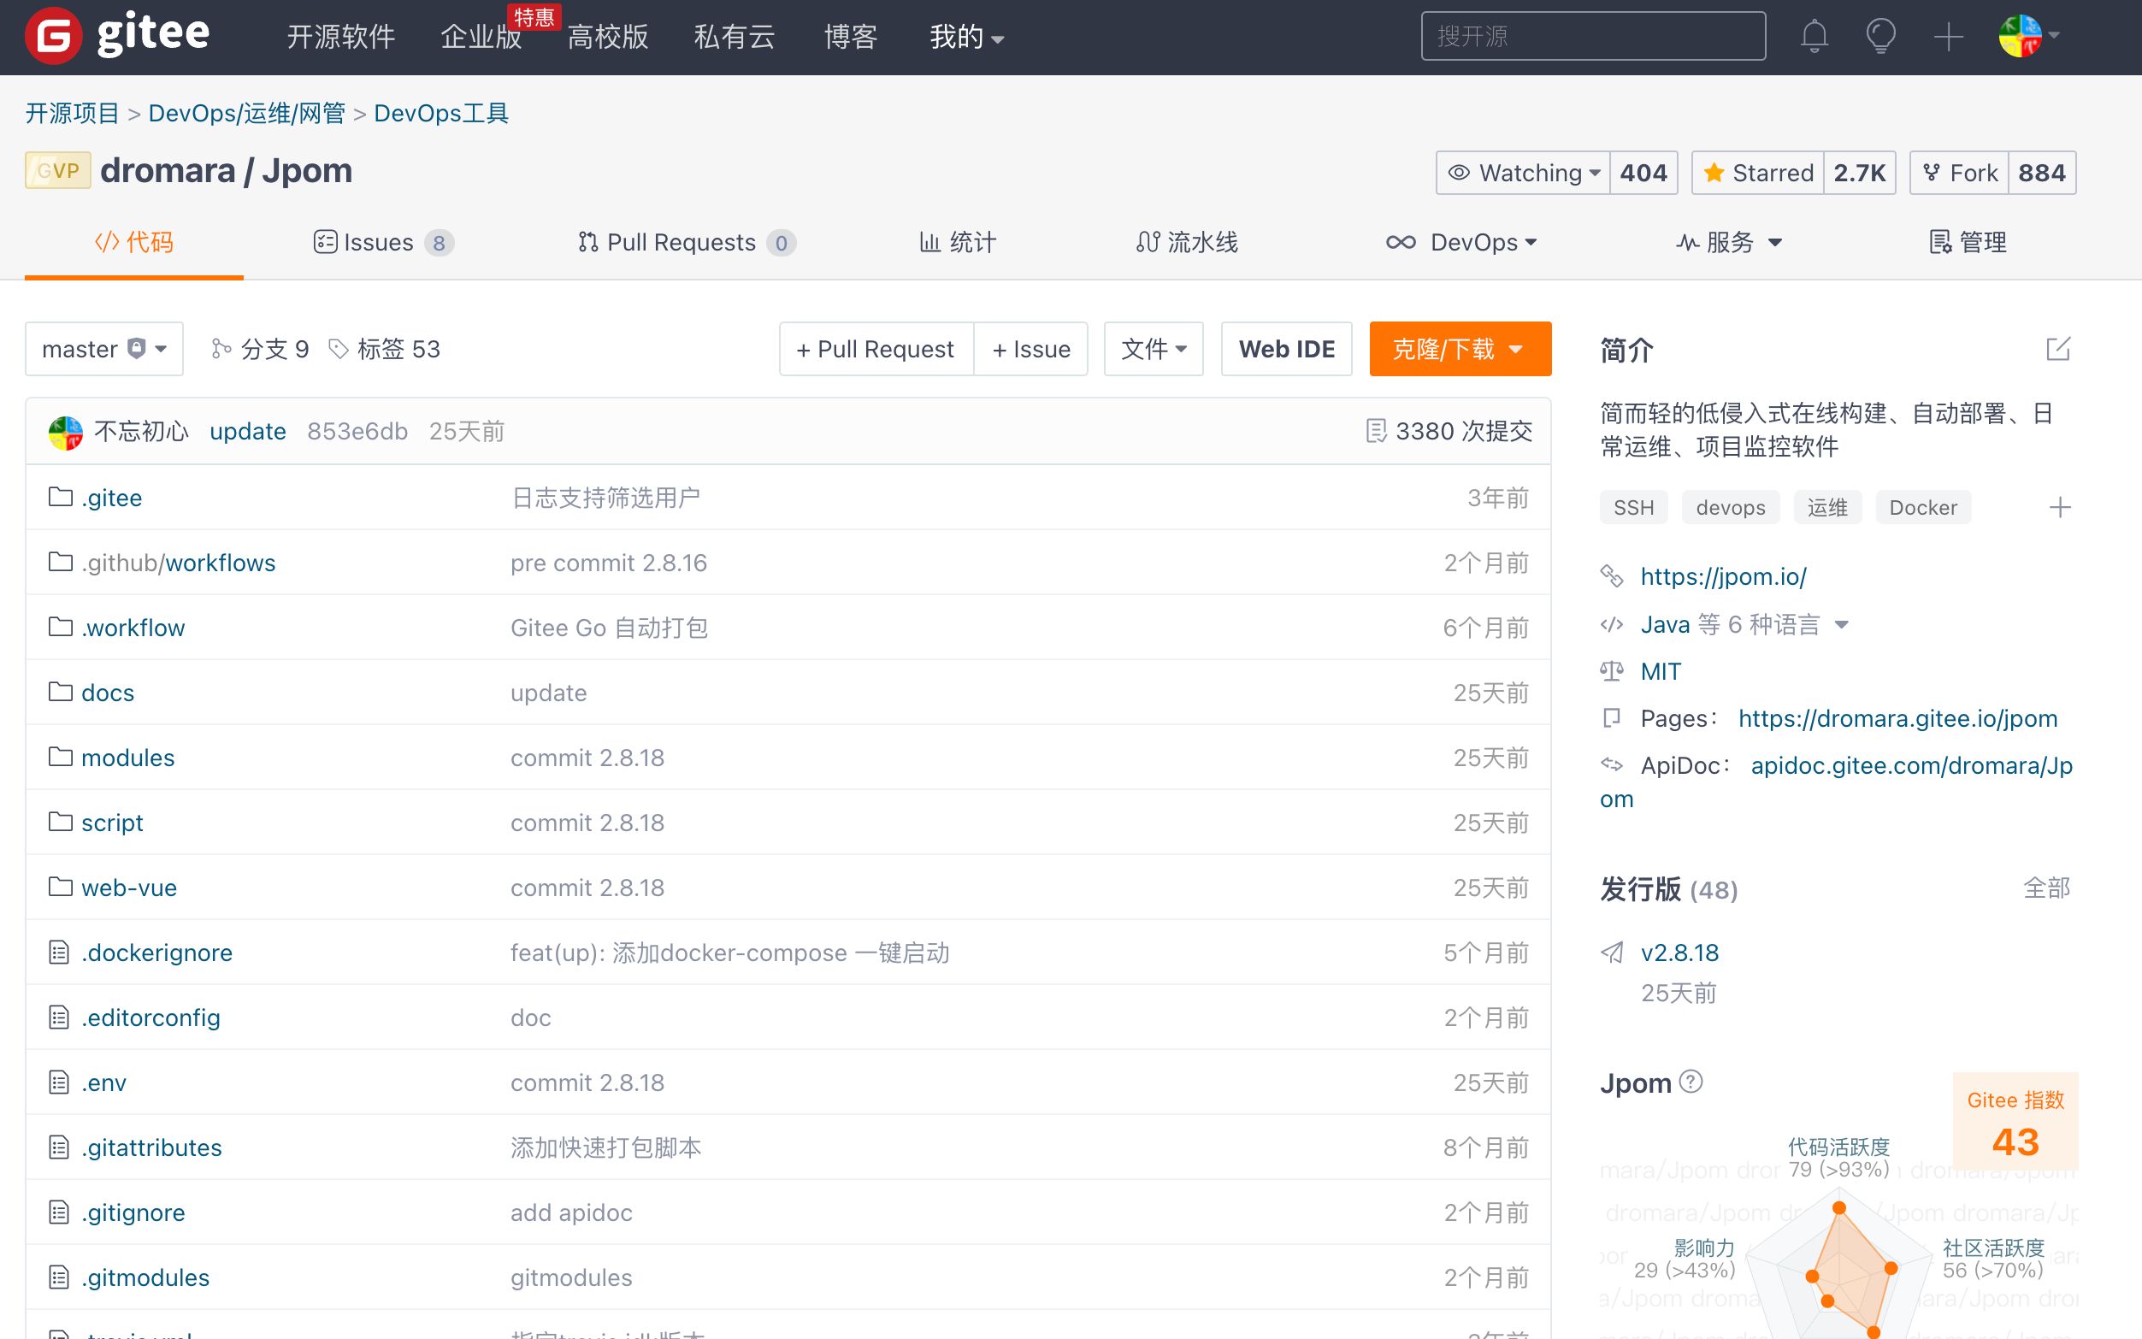Click the MIT license scales icon
This screenshot has height=1339, width=2142.
[x=1612, y=671]
